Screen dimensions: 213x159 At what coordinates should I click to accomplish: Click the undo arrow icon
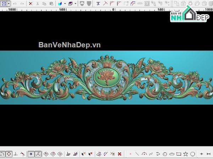[x=15, y=4]
